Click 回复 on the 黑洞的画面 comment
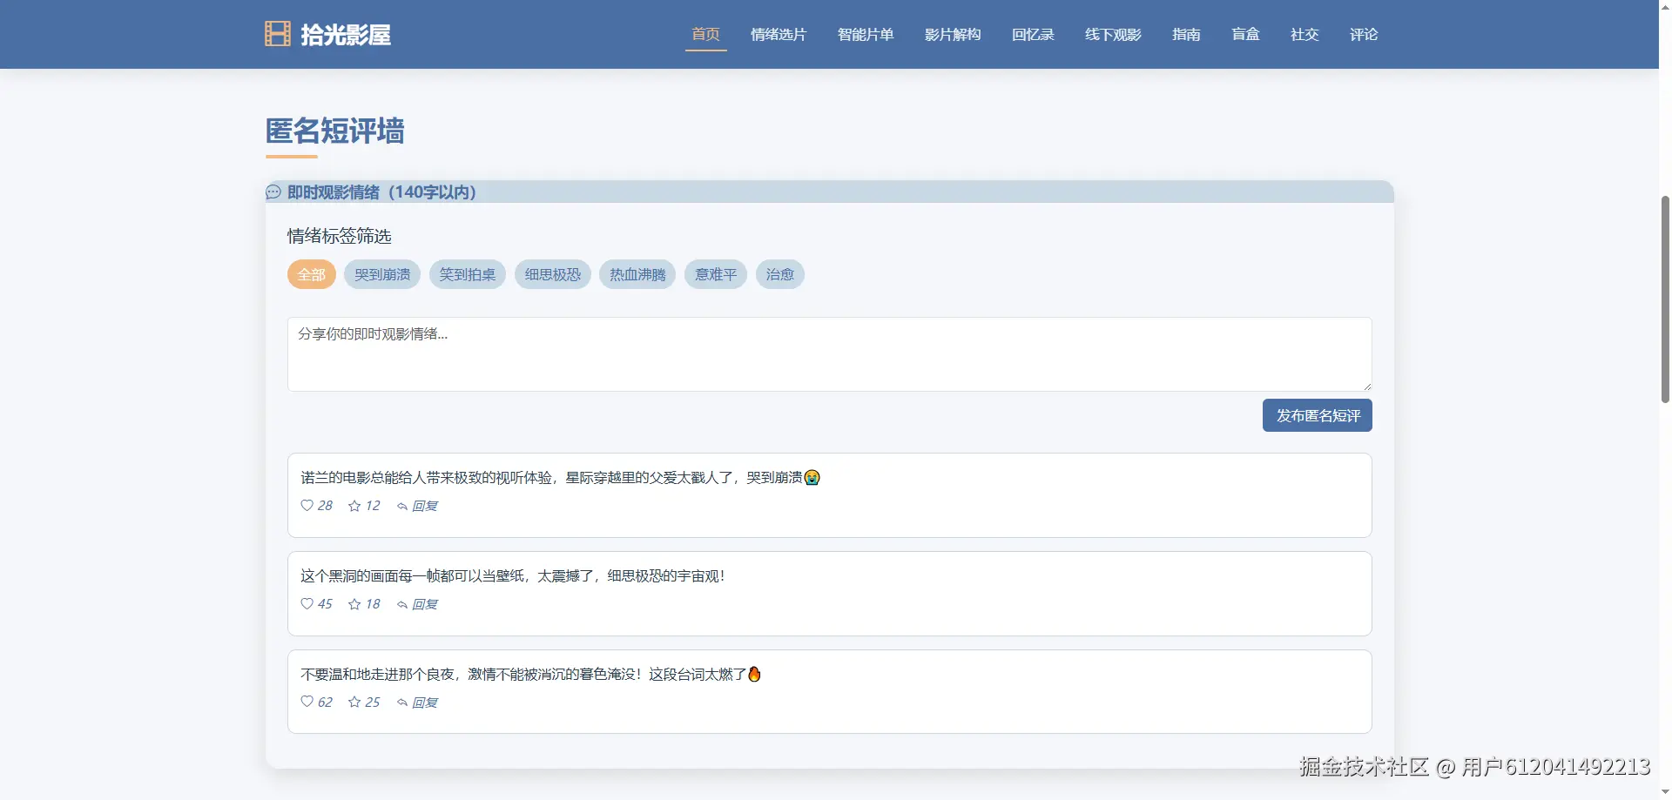The image size is (1672, 800). pyautogui.click(x=425, y=605)
